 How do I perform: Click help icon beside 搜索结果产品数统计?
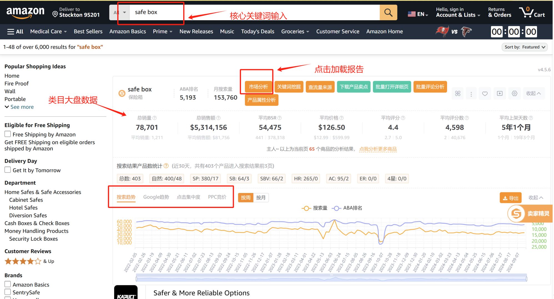166,166
